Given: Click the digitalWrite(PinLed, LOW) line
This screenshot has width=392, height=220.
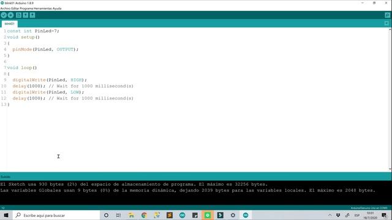Looking at the screenshot, I should [x=48, y=92].
